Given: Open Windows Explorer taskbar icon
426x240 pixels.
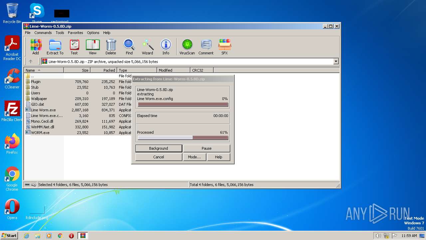Looking at the screenshot, I should pos(38,236).
